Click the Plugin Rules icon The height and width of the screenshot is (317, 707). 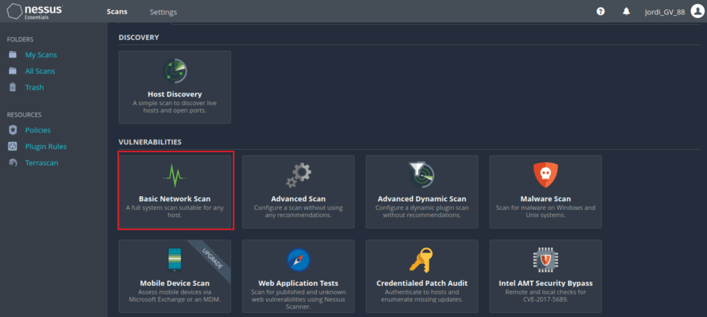(x=12, y=146)
